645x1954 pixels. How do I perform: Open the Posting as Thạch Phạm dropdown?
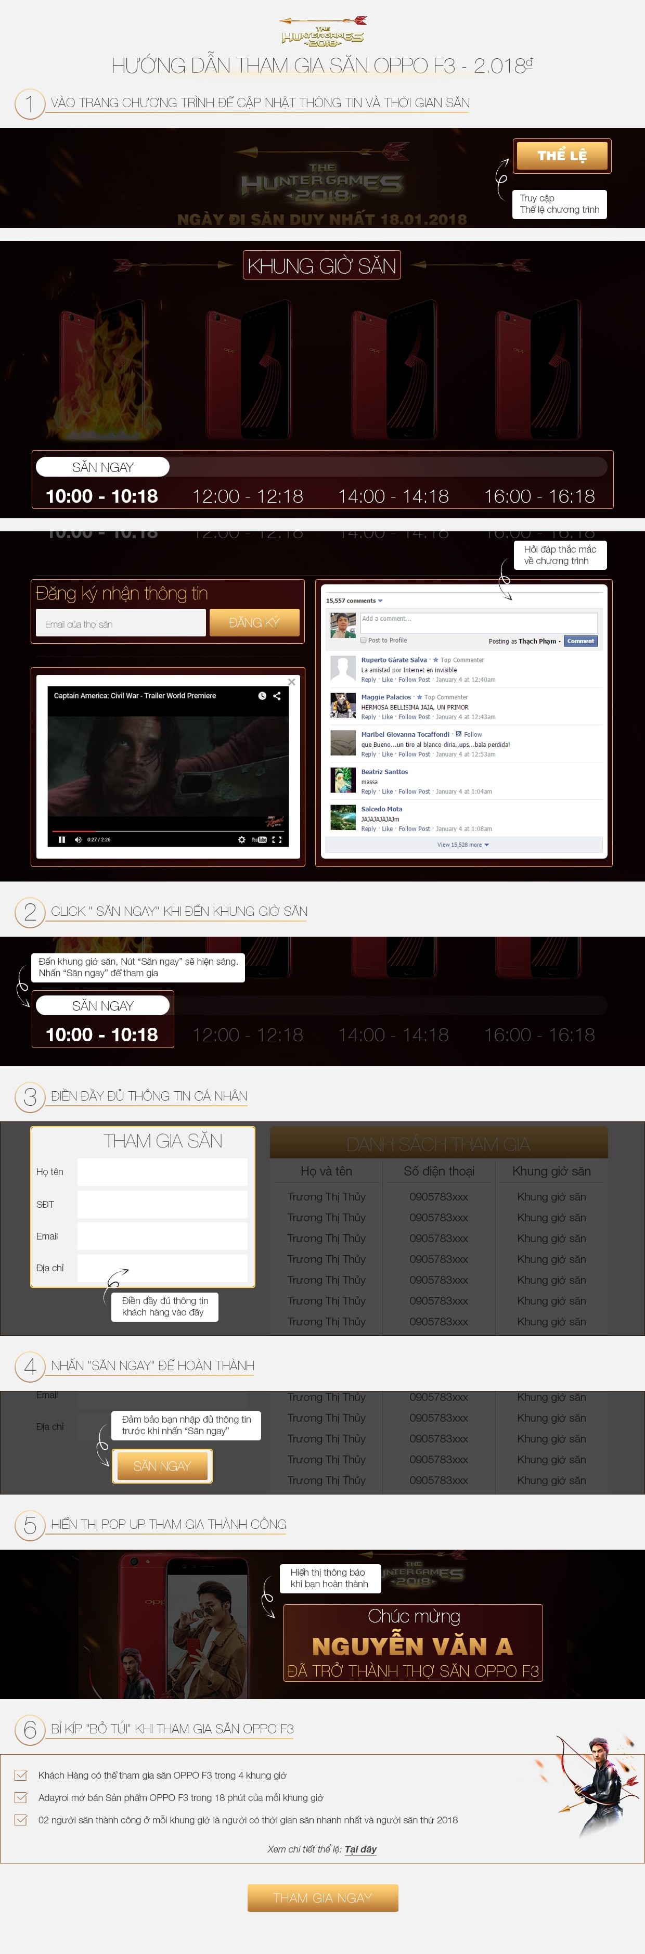coord(524,641)
